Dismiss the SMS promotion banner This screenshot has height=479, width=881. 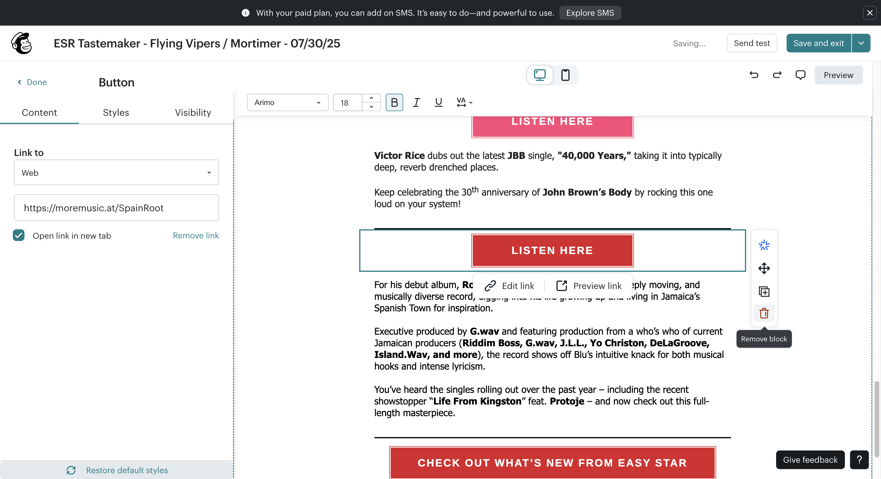[x=870, y=13]
